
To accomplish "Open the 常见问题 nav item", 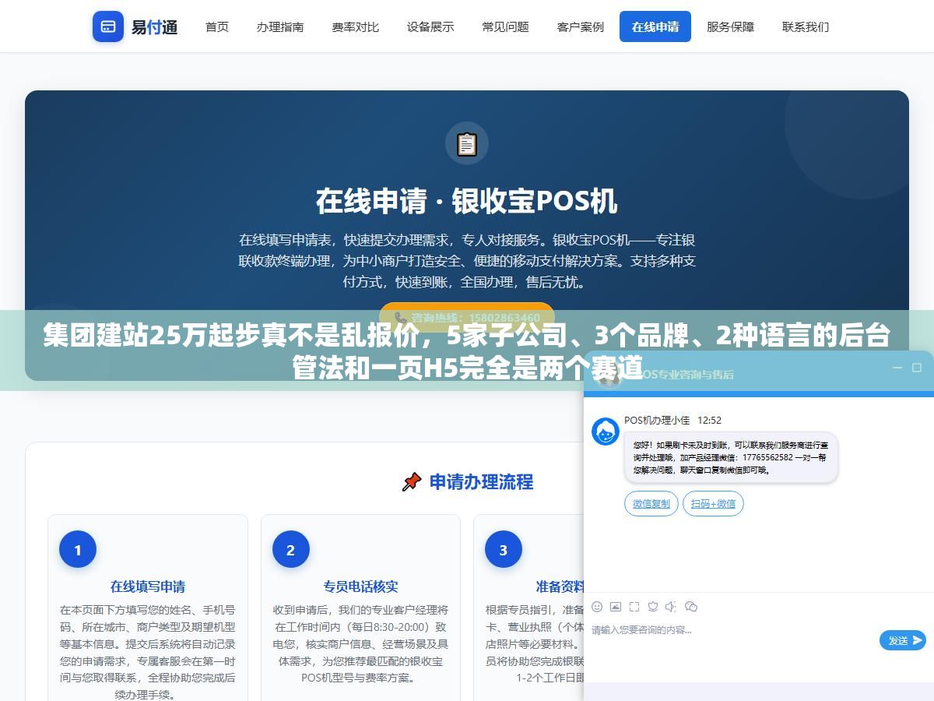I will pyautogui.click(x=505, y=26).
